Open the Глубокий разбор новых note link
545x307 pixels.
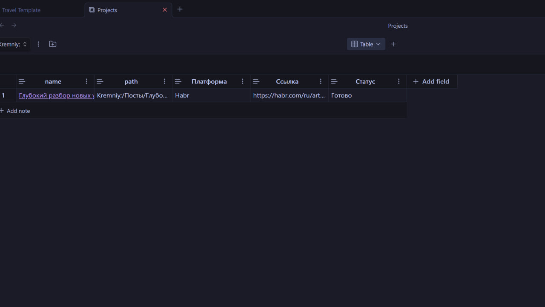click(x=56, y=95)
